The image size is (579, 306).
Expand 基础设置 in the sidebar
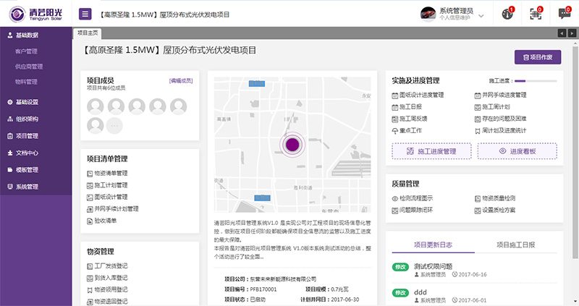29,102
